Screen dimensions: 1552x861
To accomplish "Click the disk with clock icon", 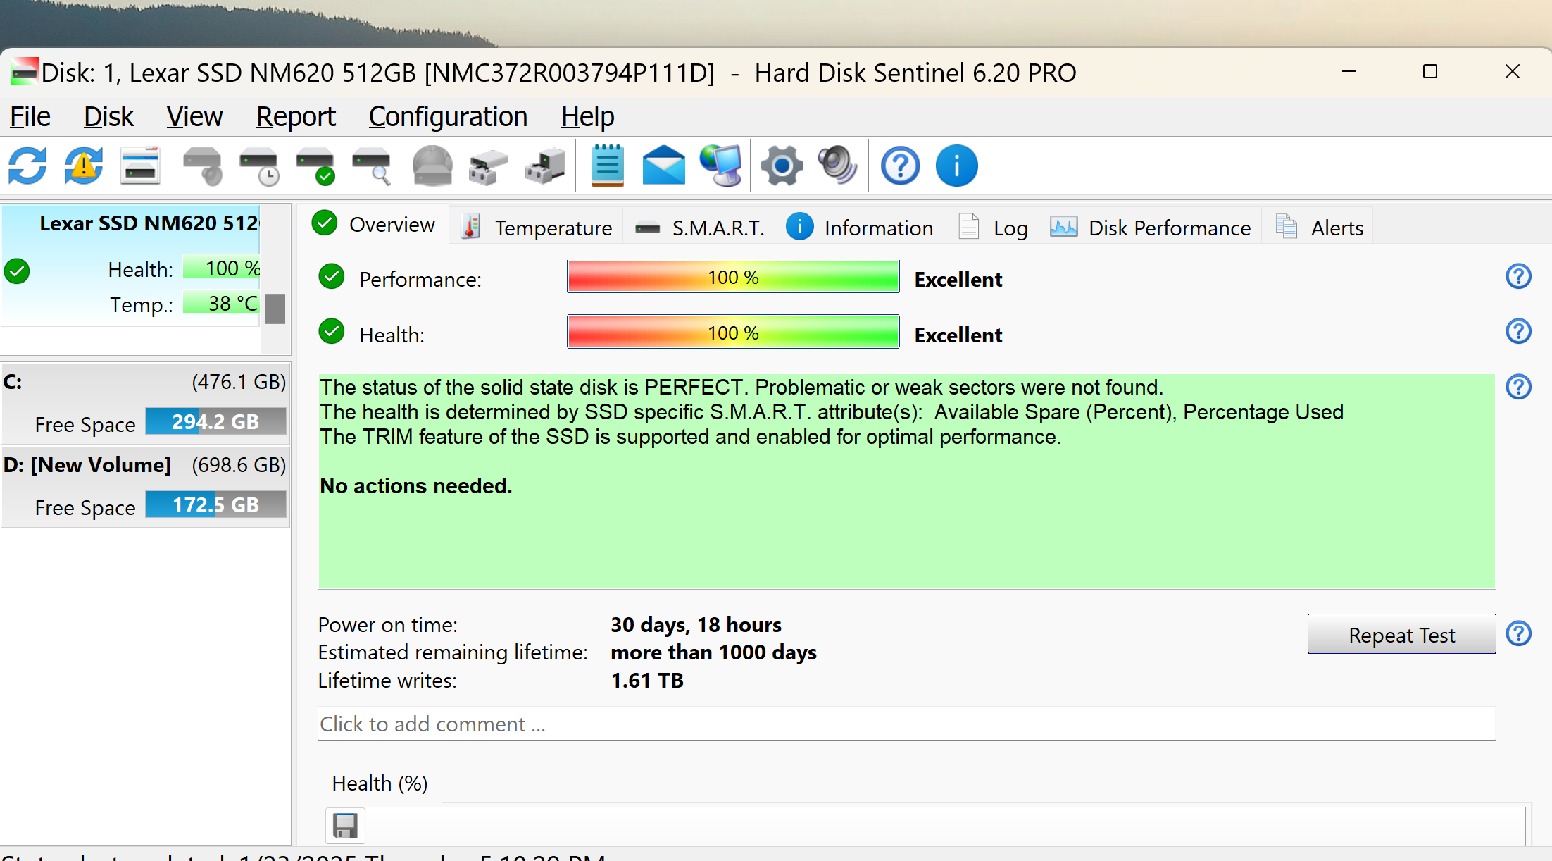I will coord(259,166).
